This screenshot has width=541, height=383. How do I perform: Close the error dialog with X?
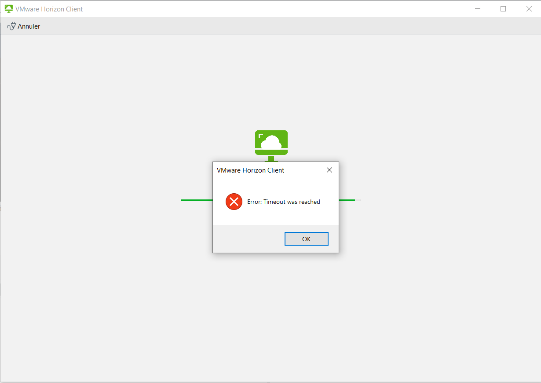(x=329, y=170)
